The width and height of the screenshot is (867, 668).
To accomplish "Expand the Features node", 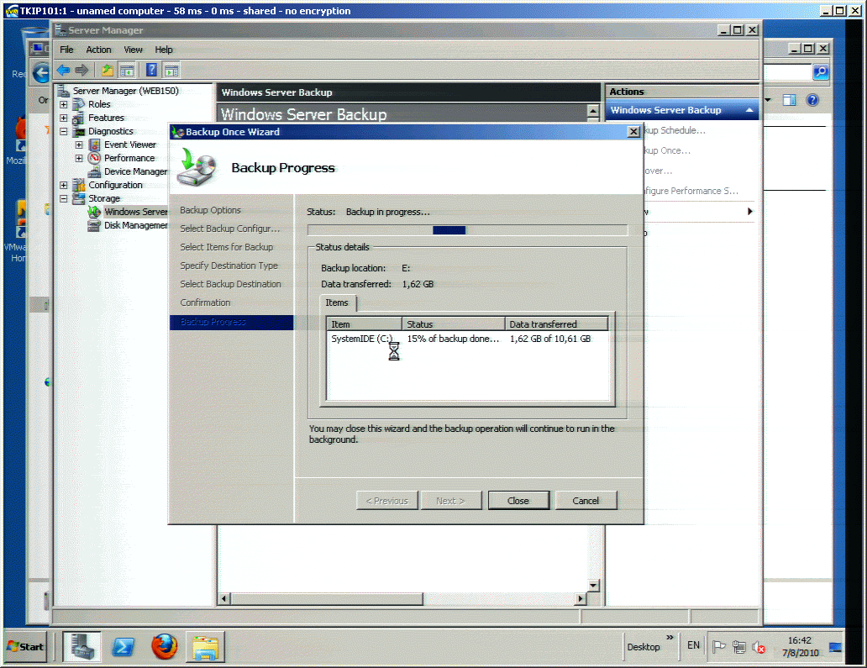I will pyautogui.click(x=64, y=118).
